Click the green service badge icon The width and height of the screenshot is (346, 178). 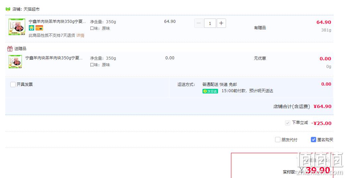tap(31, 28)
